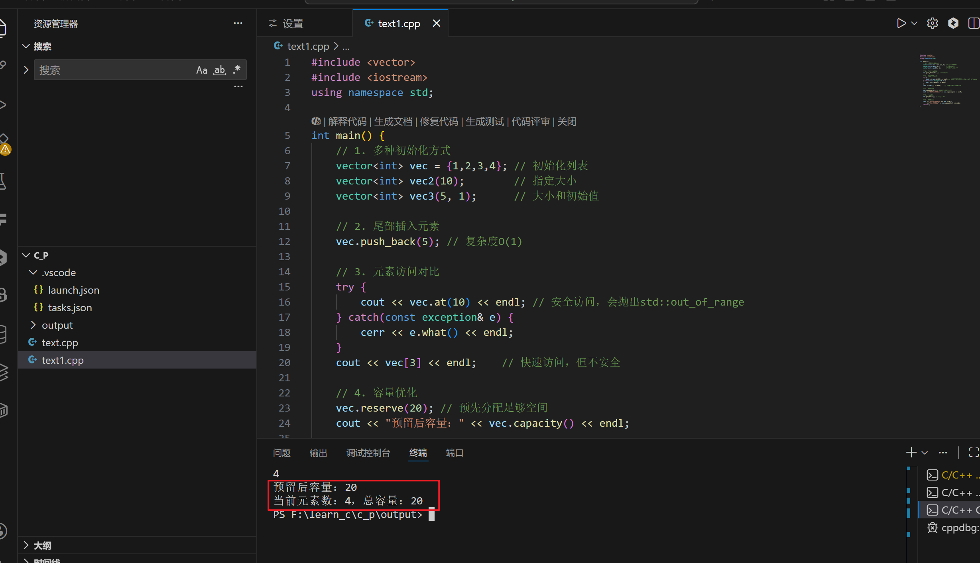Open the run button dropdown arrow

915,24
